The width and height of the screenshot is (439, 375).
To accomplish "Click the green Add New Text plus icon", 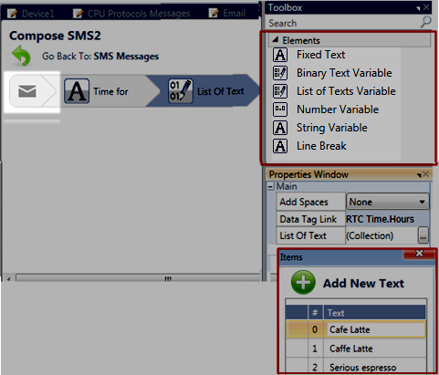I will point(303,282).
